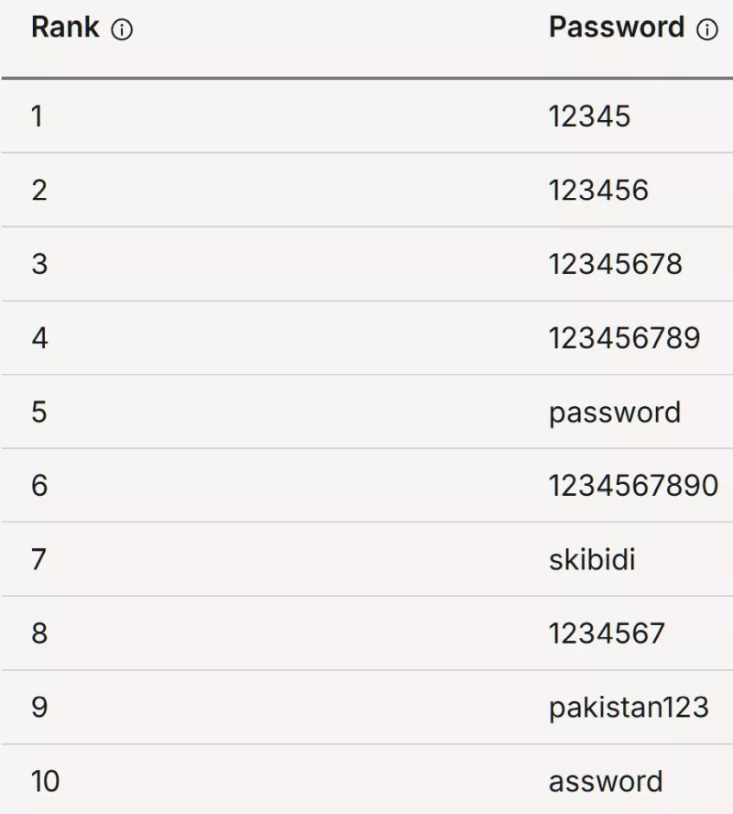This screenshot has height=814, width=733.
Task: Click the '123456789' password entry
Action: pyautogui.click(x=624, y=338)
